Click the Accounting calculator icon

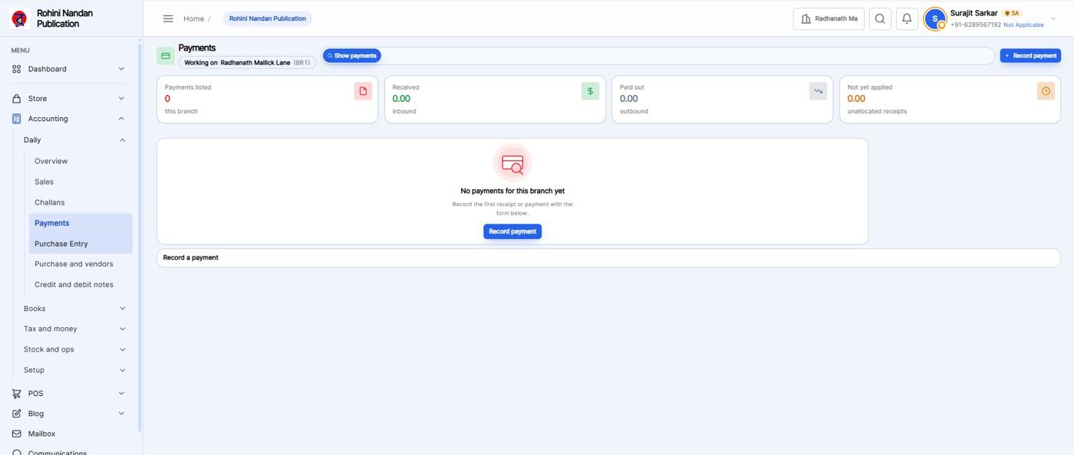(x=17, y=119)
